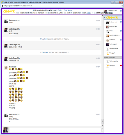Click own avatar next to message input
124x135 pixels.
click(6, 130)
